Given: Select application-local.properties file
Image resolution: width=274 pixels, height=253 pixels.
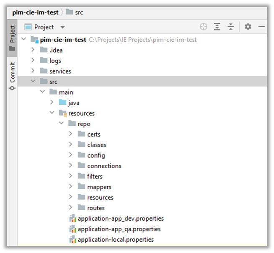Looking at the screenshot, I should pos(116,240).
